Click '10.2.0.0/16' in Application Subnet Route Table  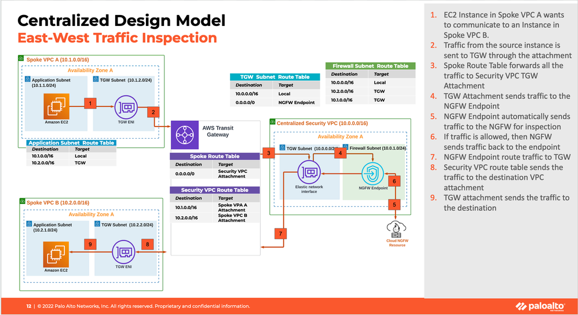click(x=43, y=162)
